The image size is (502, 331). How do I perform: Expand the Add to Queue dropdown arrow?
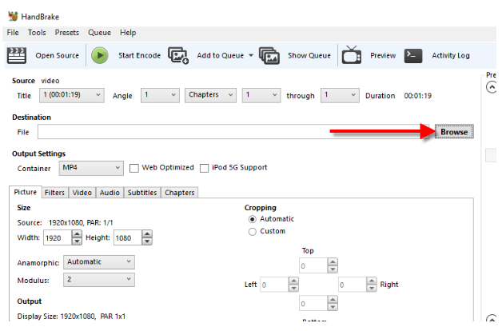coord(251,56)
